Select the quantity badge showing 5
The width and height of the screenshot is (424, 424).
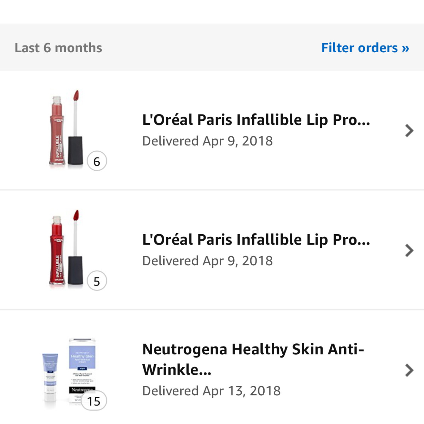point(97,281)
